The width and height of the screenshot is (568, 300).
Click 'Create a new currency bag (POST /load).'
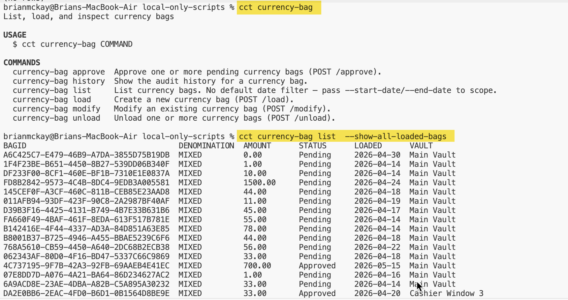pos(204,100)
